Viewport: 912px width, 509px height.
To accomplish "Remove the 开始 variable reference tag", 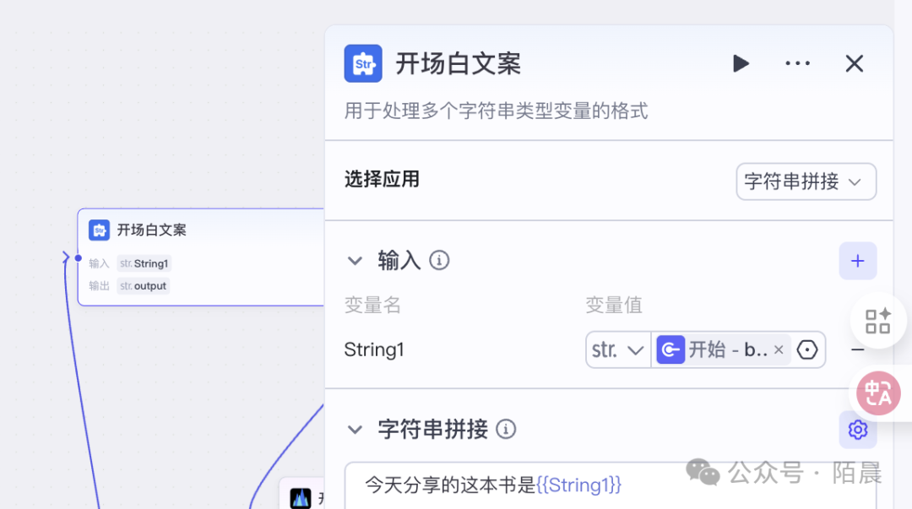I will point(779,349).
